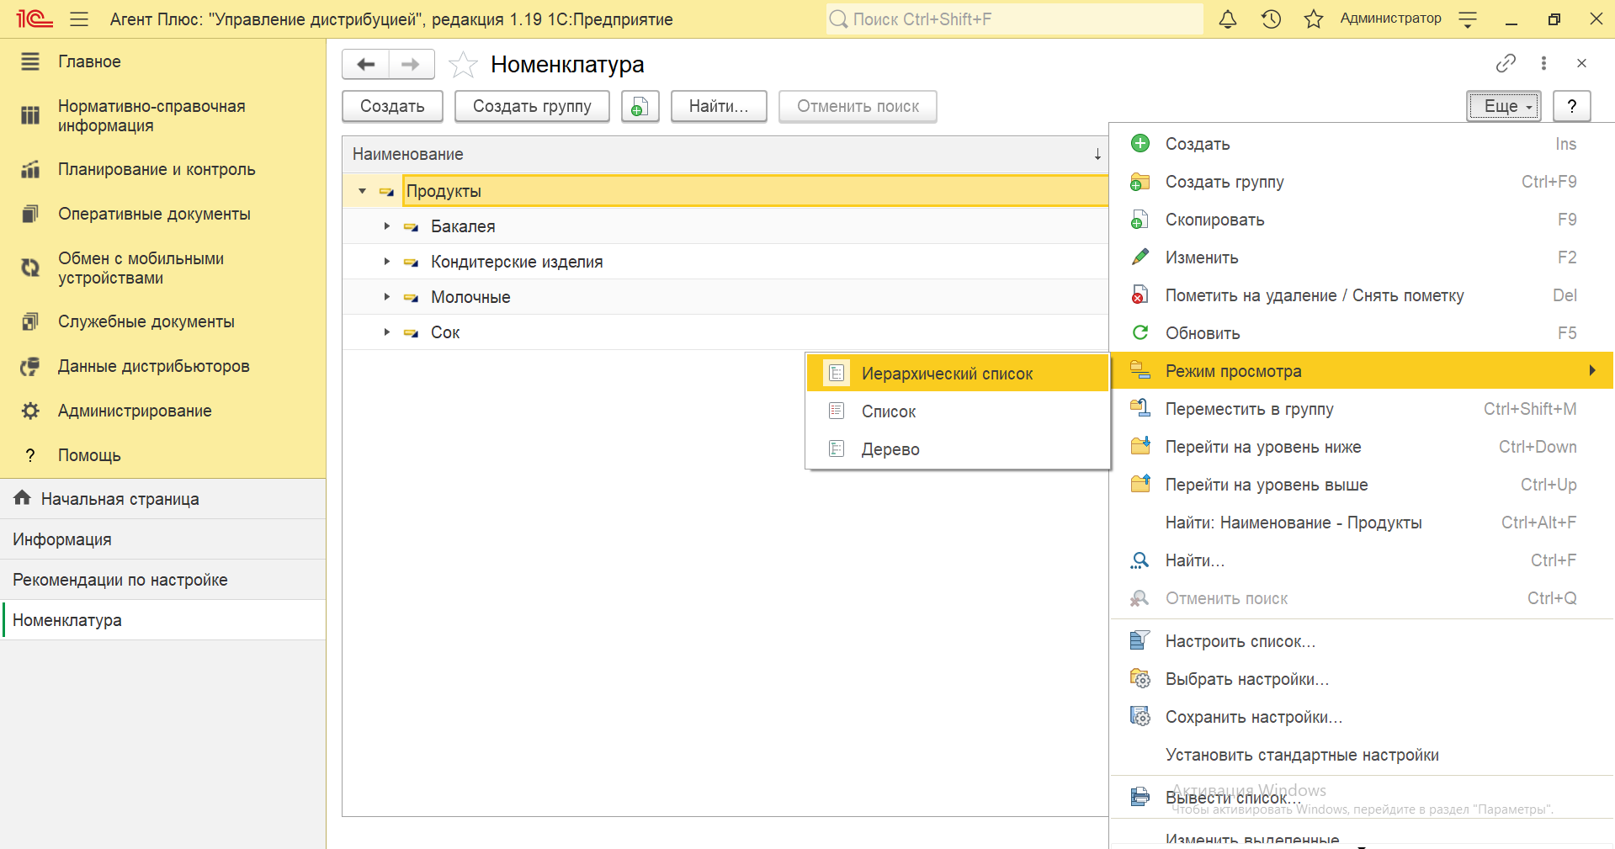Screen dimensions: 1615x849
Task: Open the history clock icon
Action: tap(1271, 19)
